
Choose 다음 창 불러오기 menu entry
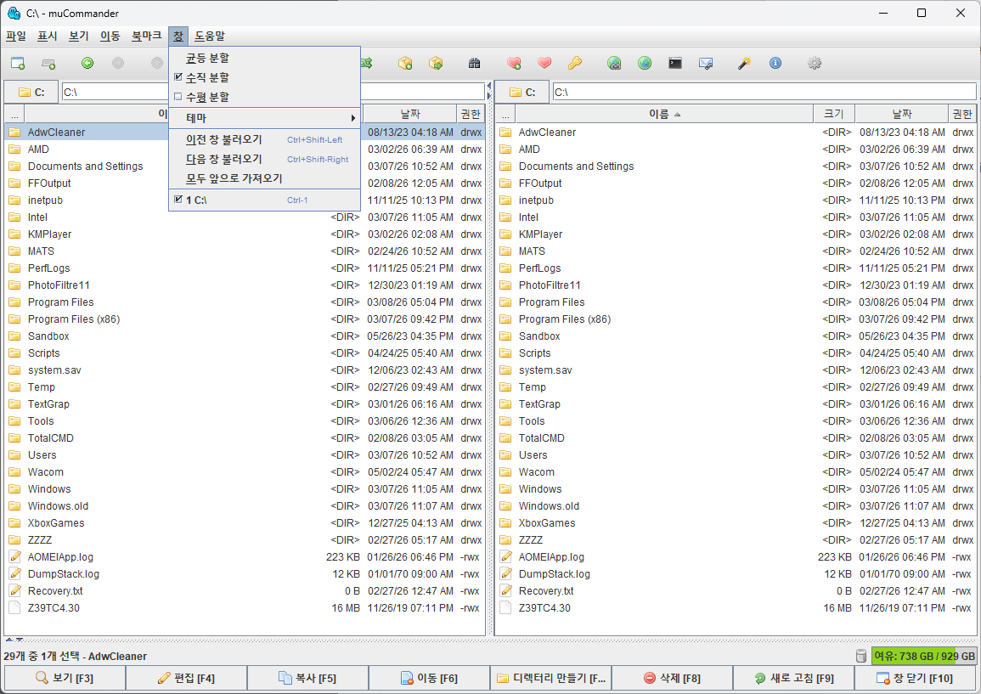pos(265,159)
